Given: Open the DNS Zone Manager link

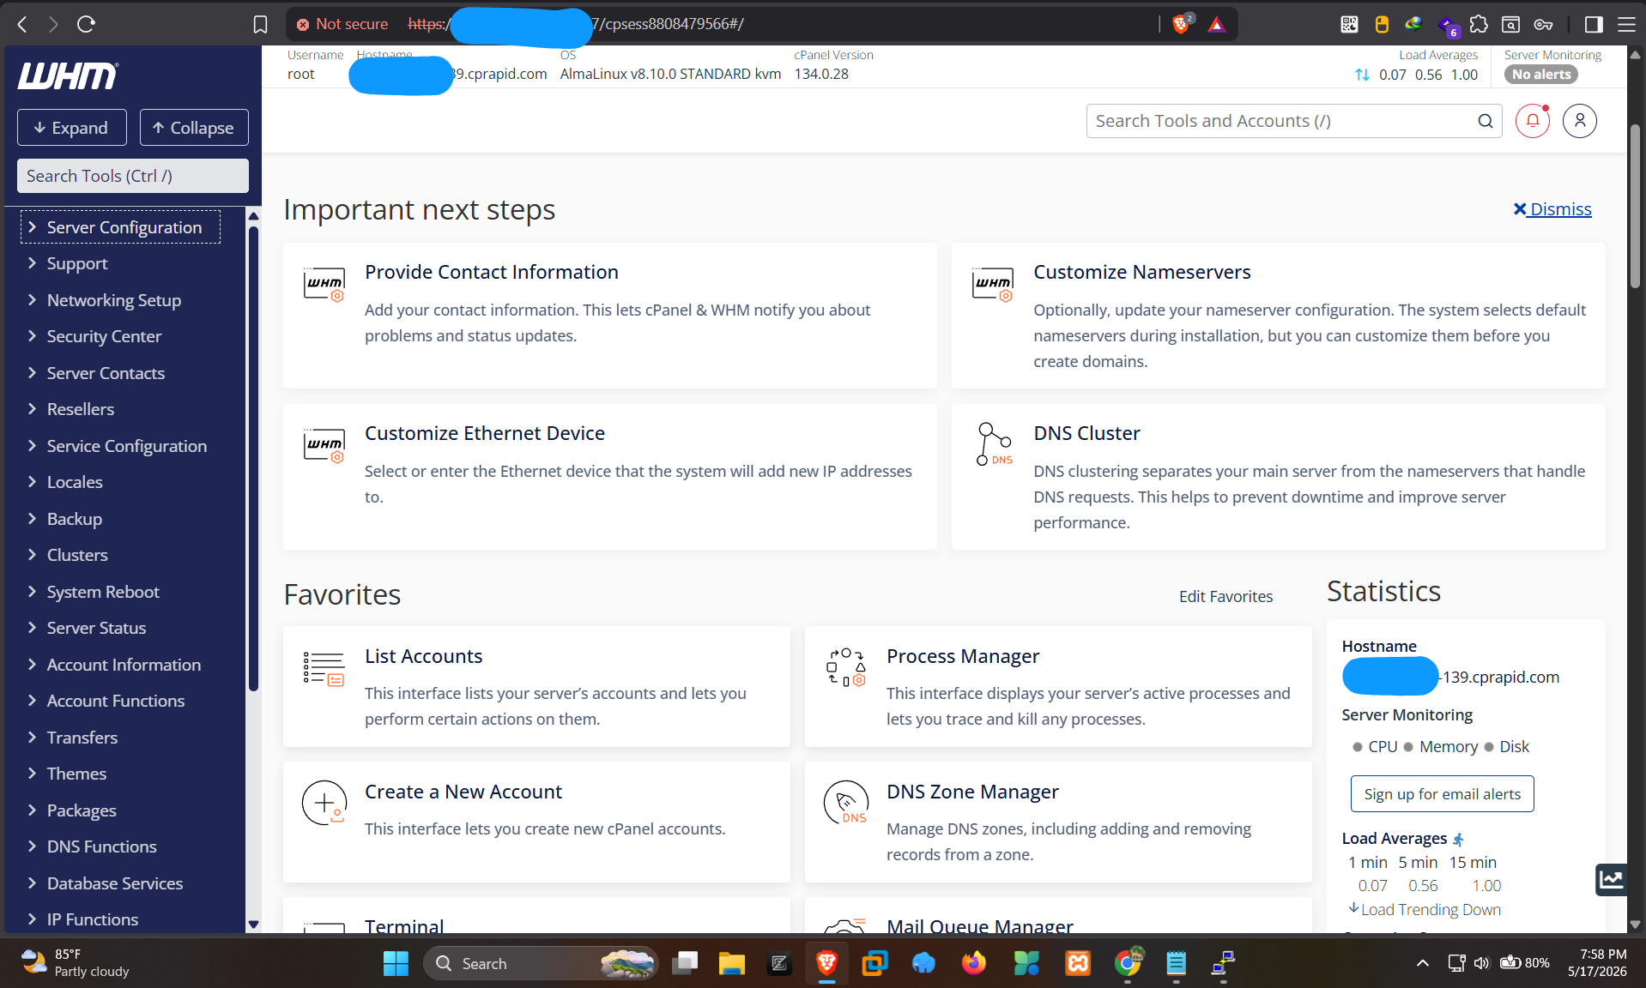Looking at the screenshot, I should (971, 792).
